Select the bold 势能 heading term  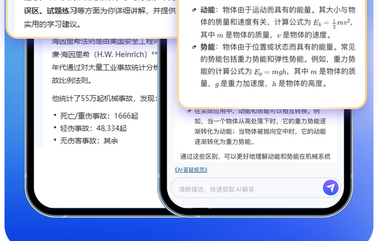(207, 47)
